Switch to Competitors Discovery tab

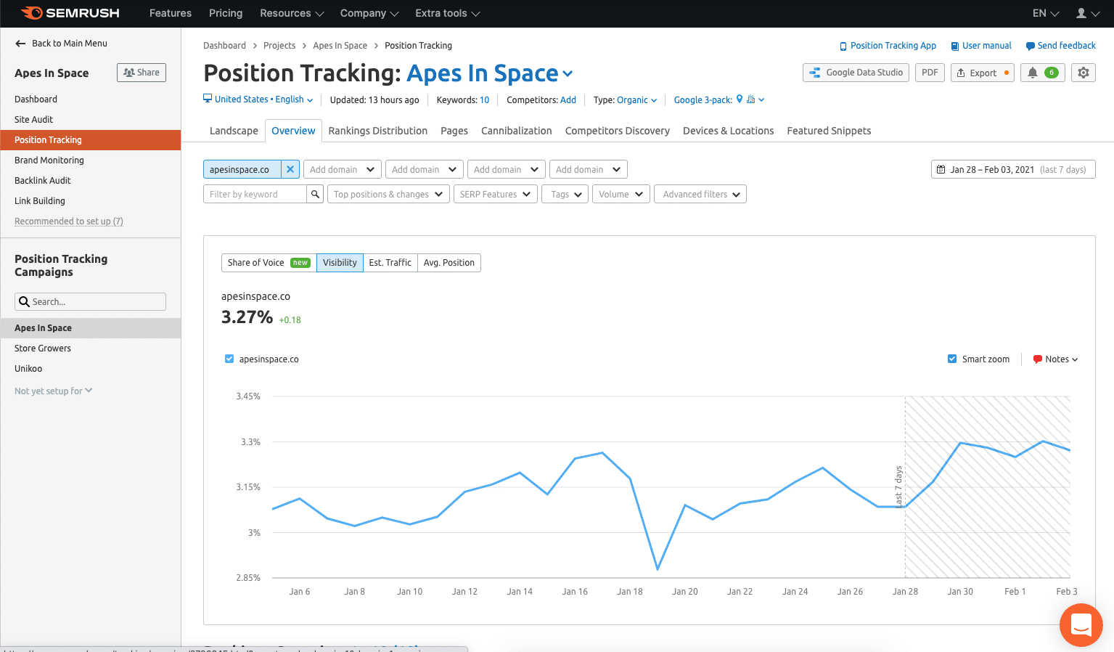(x=618, y=131)
